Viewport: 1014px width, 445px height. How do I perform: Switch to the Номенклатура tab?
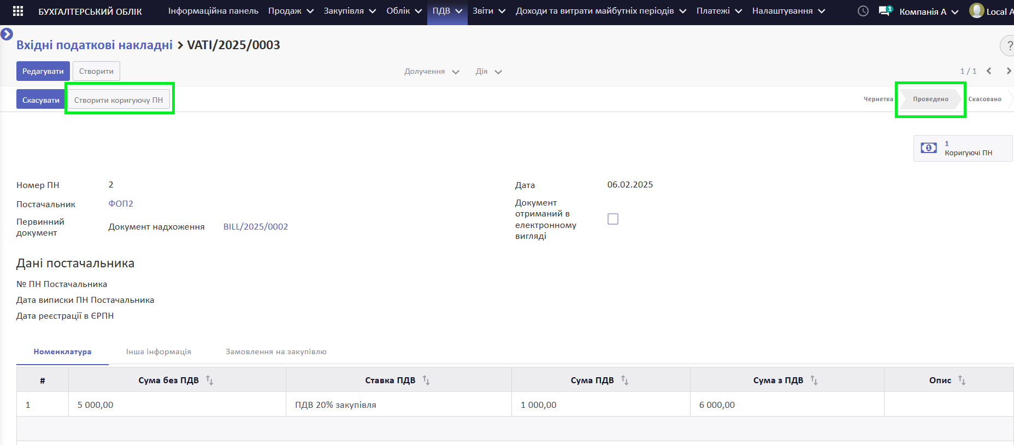tap(62, 352)
